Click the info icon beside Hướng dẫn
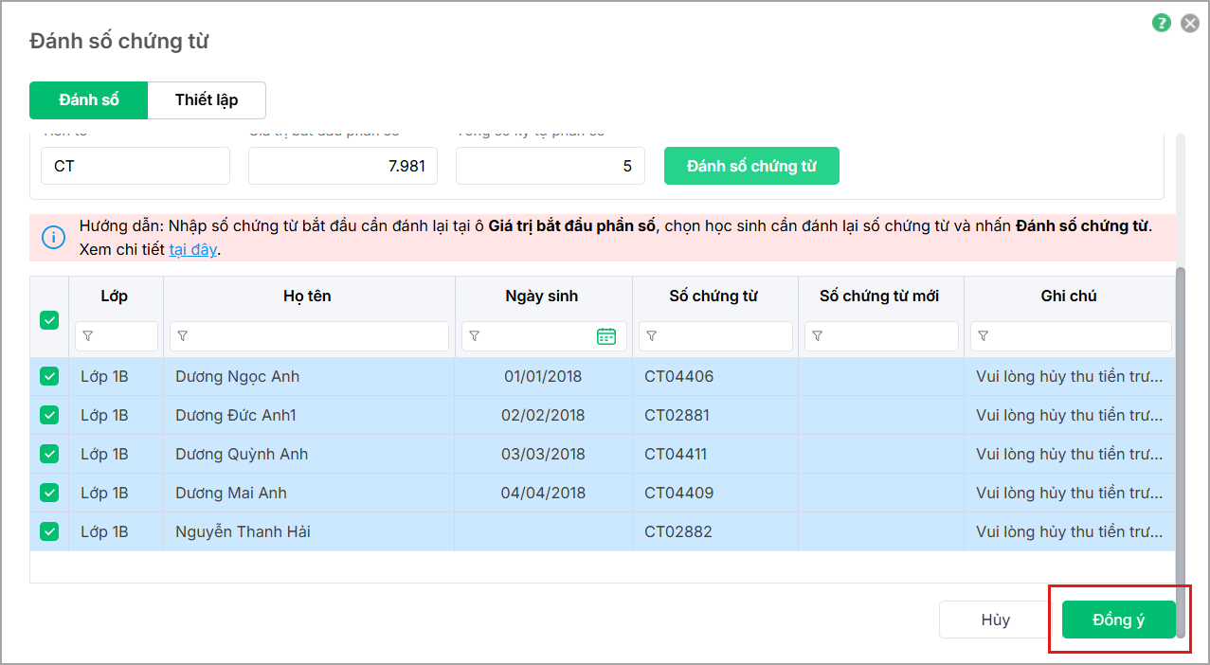This screenshot has width=1210, height=665. click(54, 238)
